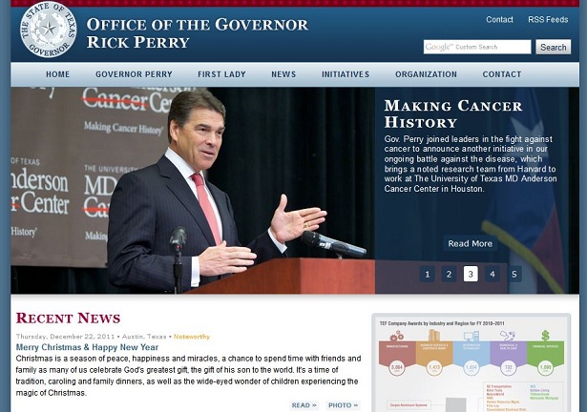Switch to slide 4 in the carousel
The image size is (587, 412).
point(493,275)
